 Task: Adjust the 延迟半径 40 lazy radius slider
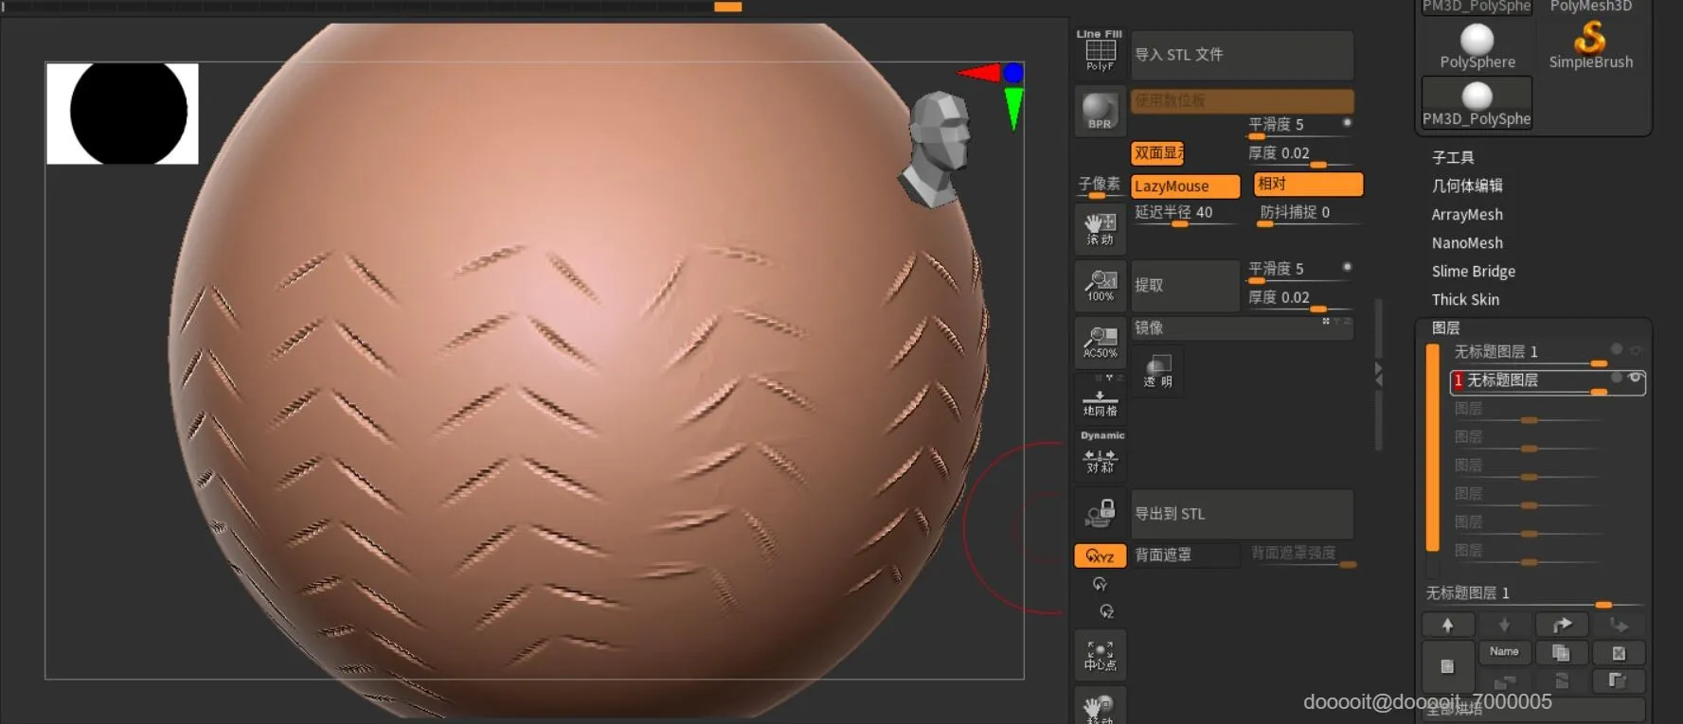1186,215
